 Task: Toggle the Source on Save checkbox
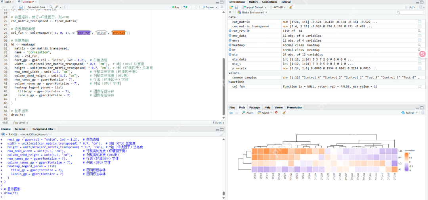coord(26,7)
